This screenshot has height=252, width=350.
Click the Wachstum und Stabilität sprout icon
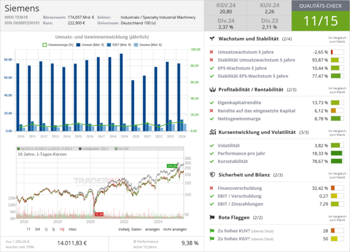pyautogui.click(x=212, y=39)
